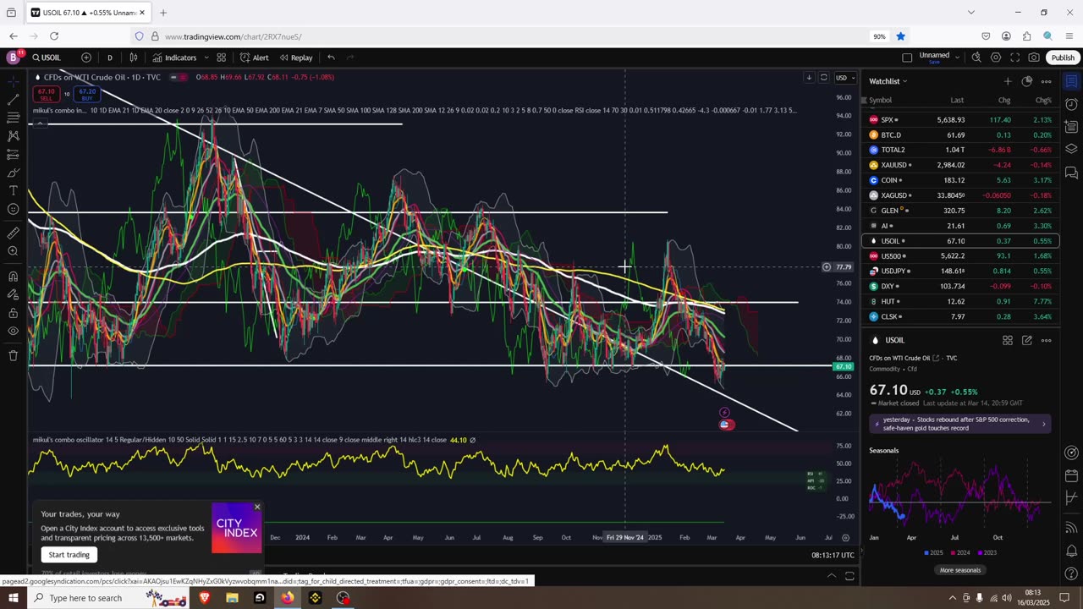Click the Save layout link
The height and width of the screenshot is (609, 1083).
[x=934, y=63]
